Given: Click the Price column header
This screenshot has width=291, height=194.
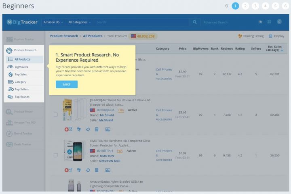Looking at the screenshot, I should coord(182,48).
